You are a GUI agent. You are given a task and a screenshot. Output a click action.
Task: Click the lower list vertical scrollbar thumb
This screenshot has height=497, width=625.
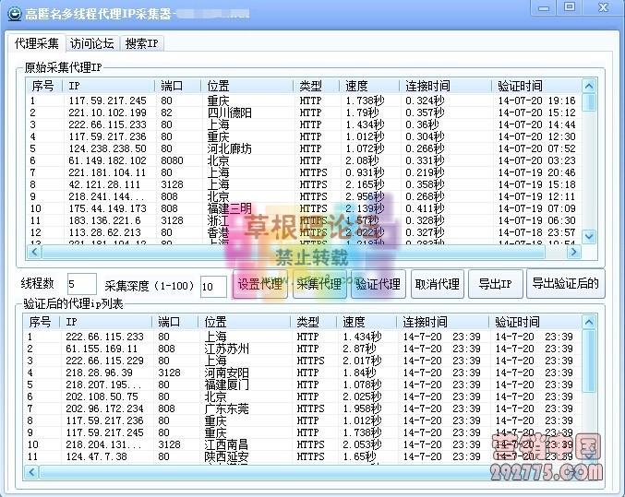point(589,361)
